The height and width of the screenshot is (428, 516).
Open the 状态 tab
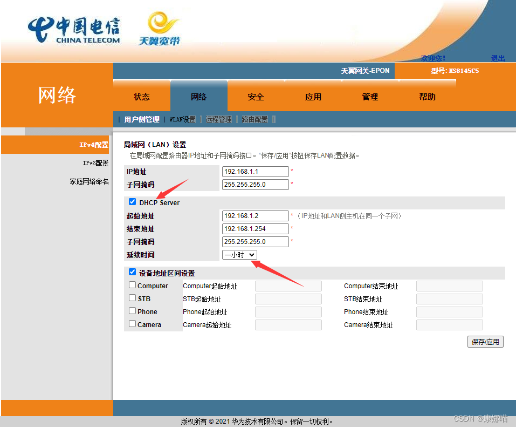(142, 97)
